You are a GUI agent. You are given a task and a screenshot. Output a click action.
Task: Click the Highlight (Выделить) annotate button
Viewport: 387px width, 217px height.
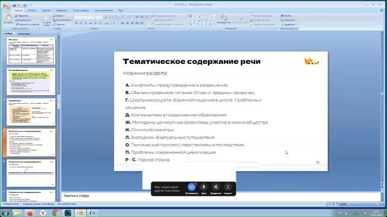click(216, 189)
